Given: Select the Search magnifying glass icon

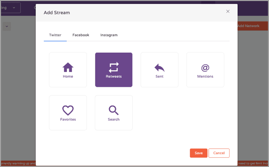Looking at the screenshot, I should point(114,110).
